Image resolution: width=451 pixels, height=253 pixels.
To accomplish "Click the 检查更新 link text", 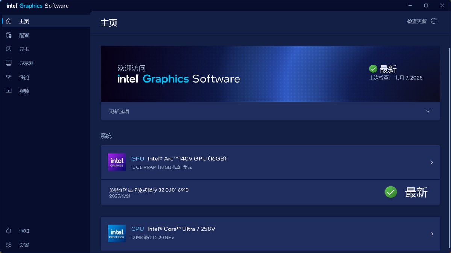I will tap(417, 21).
